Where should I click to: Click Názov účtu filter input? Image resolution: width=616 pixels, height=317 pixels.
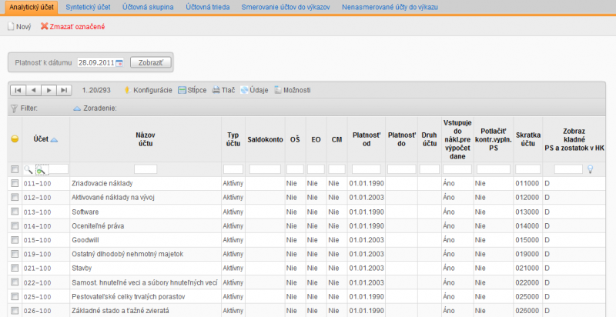click(x=146, y=169)
